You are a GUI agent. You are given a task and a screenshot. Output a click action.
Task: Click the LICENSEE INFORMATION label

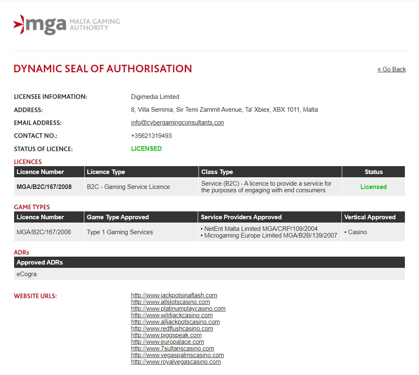(x=51, y=97)
